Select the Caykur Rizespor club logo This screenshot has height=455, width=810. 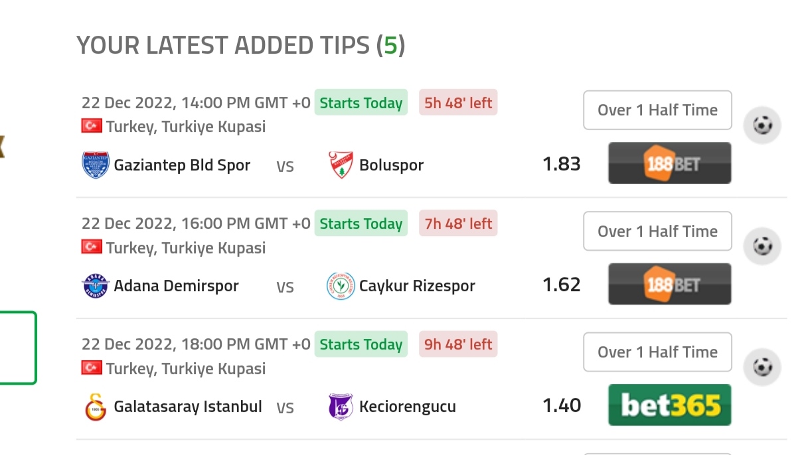coord(341,286)
